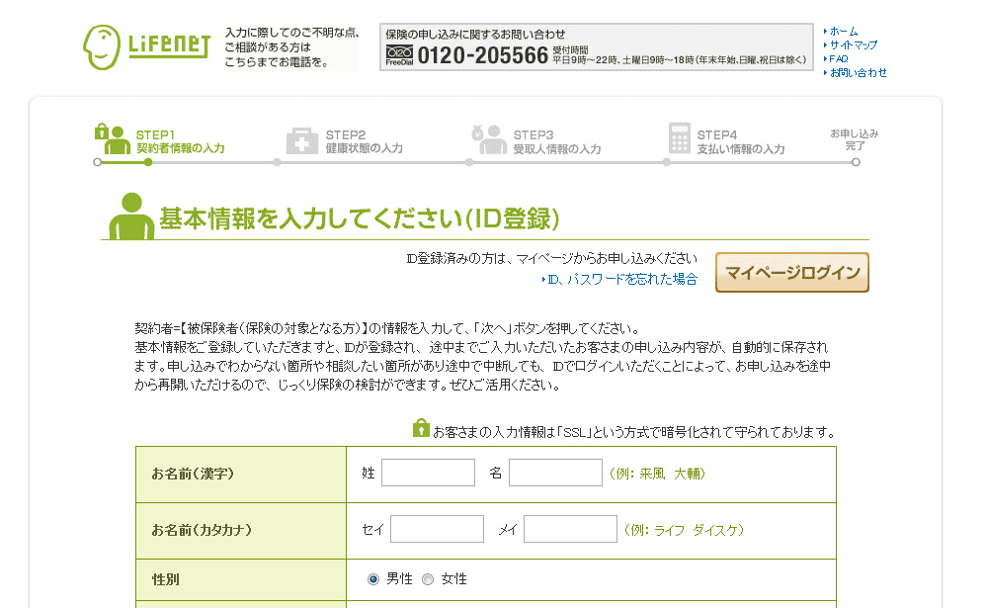Click the セイ katakana input field
This screenshot has height=608, width=985.
coord(438,529)
